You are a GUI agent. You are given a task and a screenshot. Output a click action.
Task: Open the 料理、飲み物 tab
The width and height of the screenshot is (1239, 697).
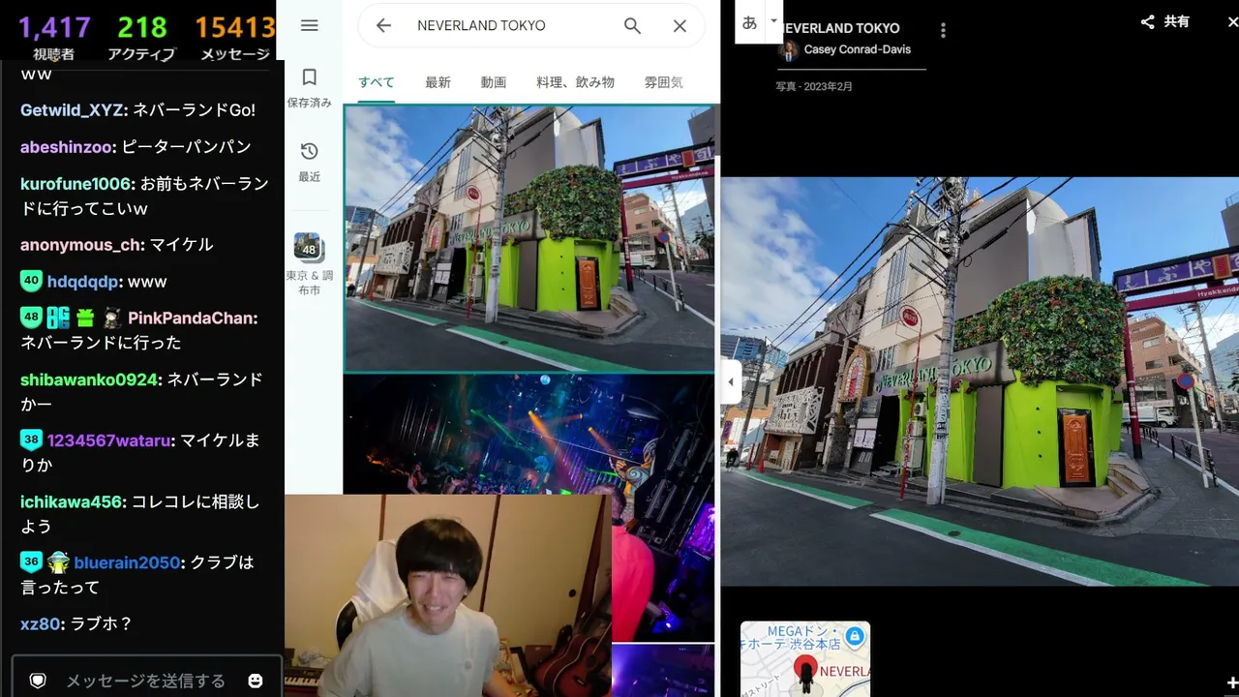[575, 82]
